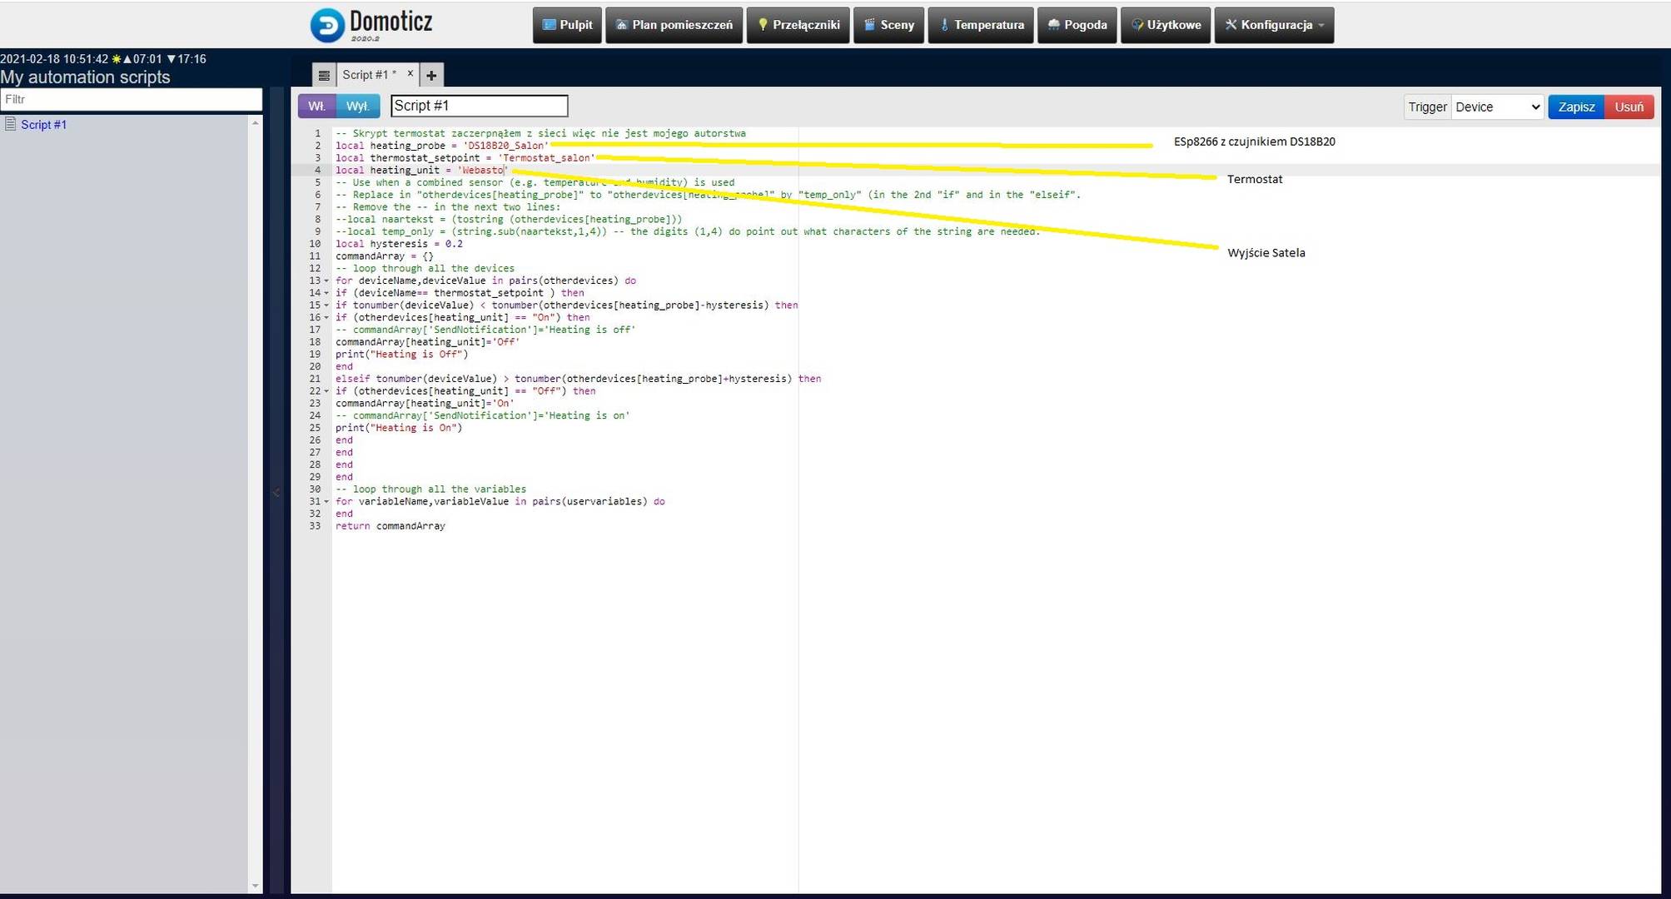This screenshot has width=1671, height=899.
Task: Fold the if block at line 15
Action: pyautogui.click(x=326, y=305)
